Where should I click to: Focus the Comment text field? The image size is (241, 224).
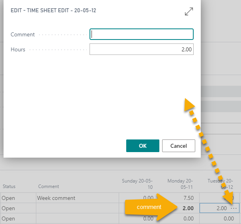tap(141, 34)
